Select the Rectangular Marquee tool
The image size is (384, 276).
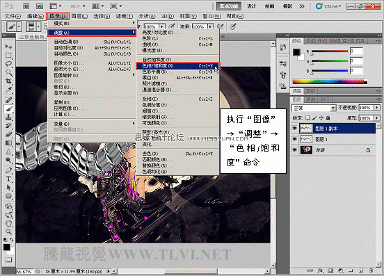(8, 55)
